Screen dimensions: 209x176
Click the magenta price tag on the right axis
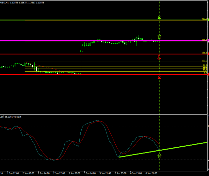click(208, 40)
